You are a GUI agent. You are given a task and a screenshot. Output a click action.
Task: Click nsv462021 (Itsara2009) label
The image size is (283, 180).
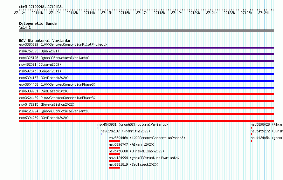(40, 64)
